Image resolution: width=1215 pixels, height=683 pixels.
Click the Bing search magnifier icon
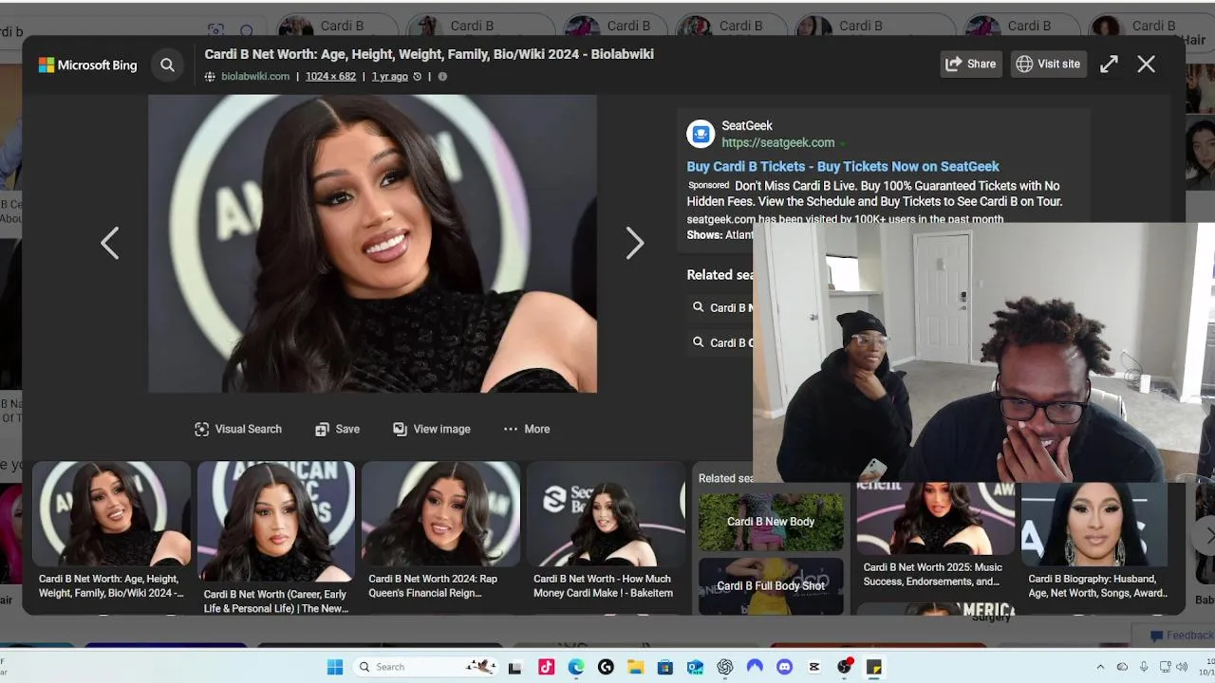coord(168,65)
